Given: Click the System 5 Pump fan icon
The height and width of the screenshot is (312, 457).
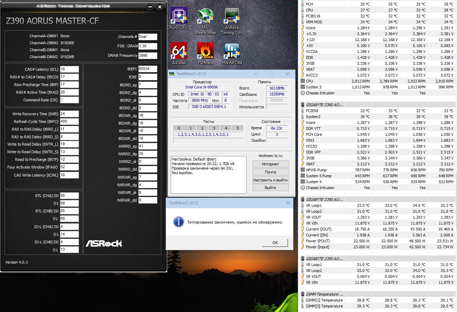Looking at the screenshot, I should tap(302, 176).
